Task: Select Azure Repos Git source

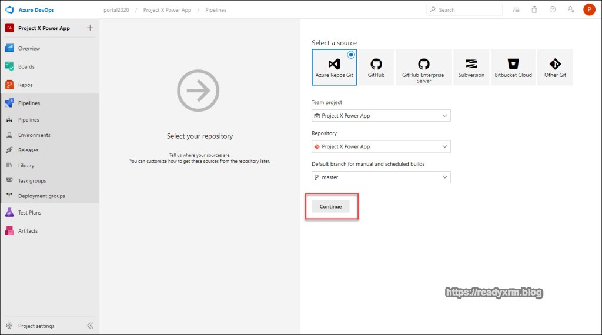Action: tap(334, 67)
